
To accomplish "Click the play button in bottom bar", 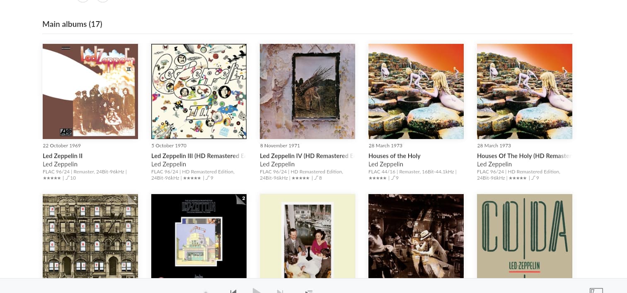I will coord(257,291).
